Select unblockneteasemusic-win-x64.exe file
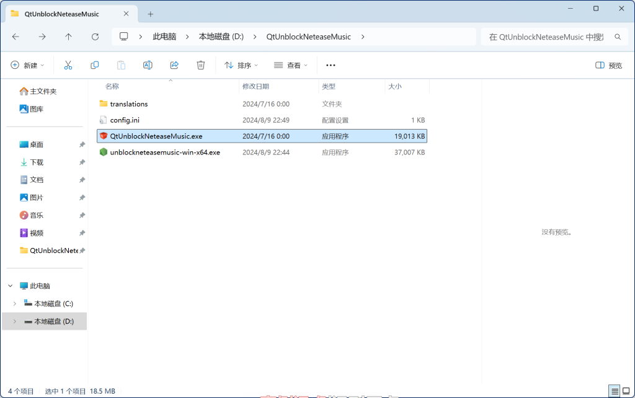635x398 pixels. point(164,152)
